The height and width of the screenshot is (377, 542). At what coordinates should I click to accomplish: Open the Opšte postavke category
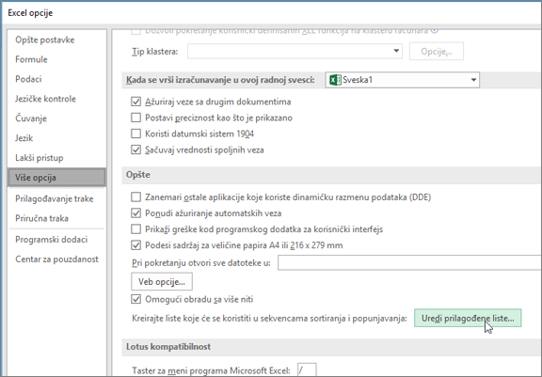pos(44,39)
